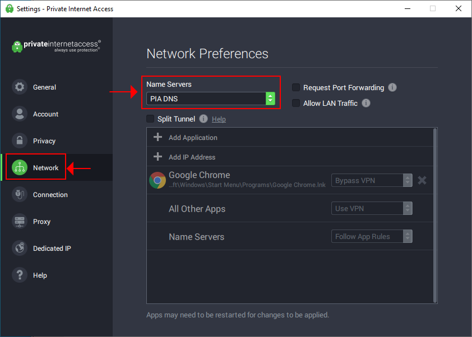This screenshot has height=337, width=472.
Task: Toggle the Allow LAN Traffic checkbox
Action: (296, 103)
